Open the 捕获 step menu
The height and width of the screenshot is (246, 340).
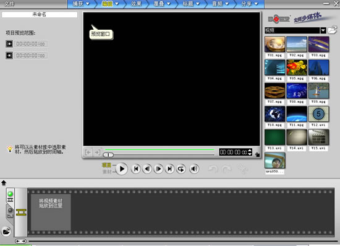click(81, 4)
